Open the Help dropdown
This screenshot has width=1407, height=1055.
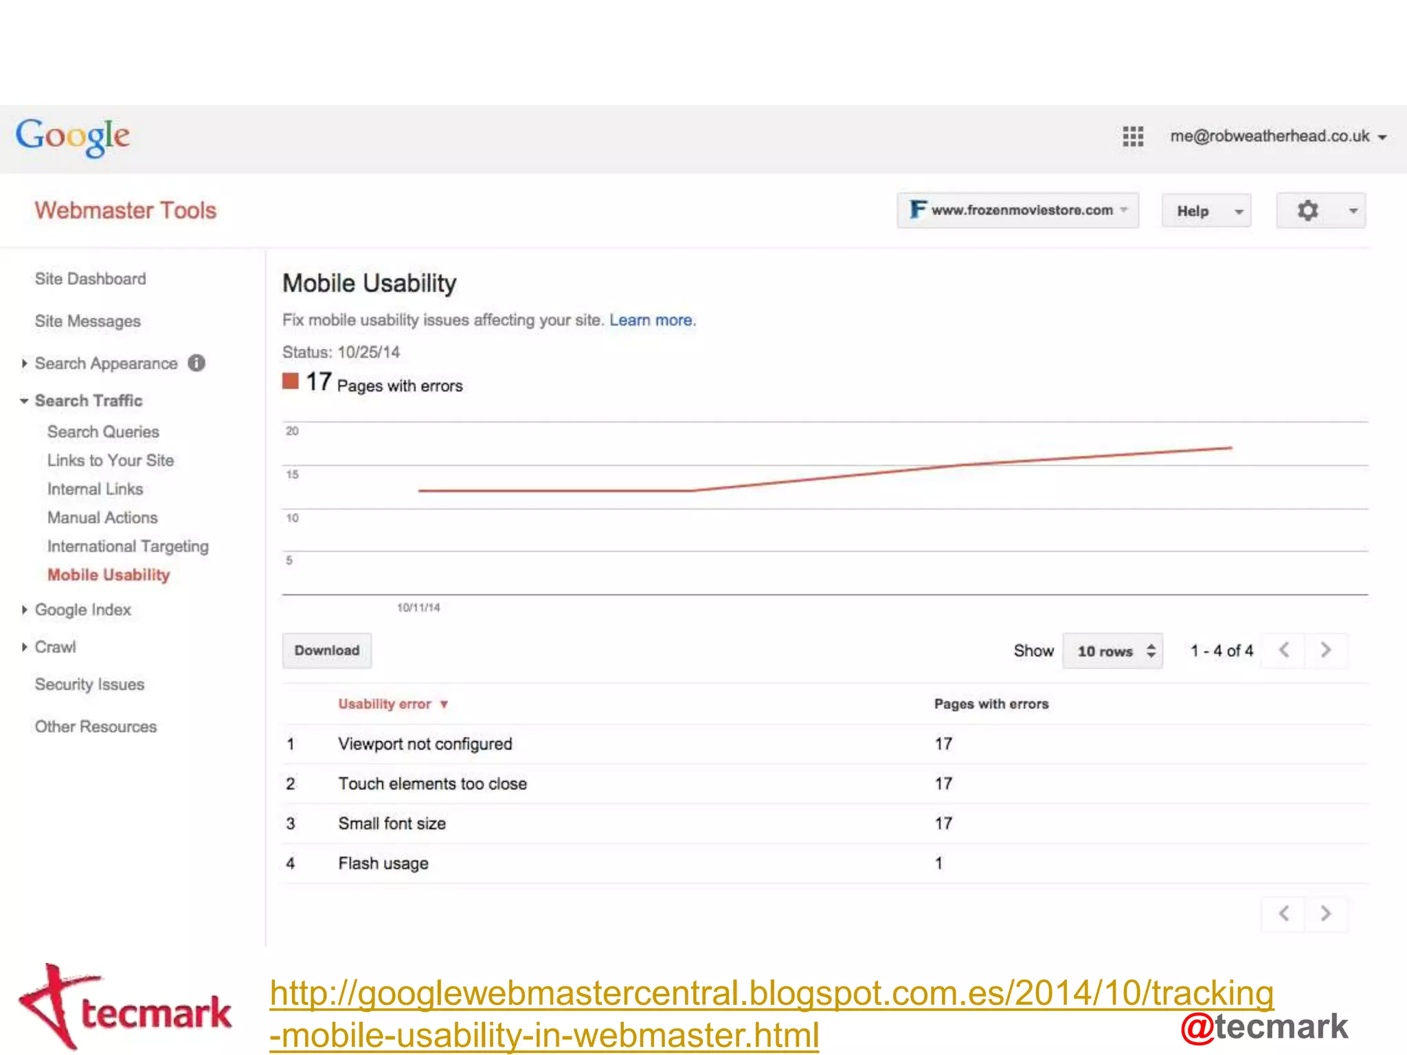coord(1206,211)
